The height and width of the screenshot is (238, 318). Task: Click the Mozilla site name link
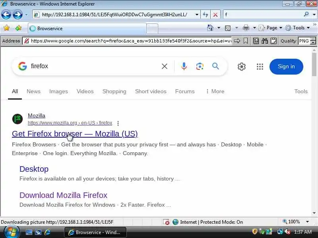click(x=37, y=115)
